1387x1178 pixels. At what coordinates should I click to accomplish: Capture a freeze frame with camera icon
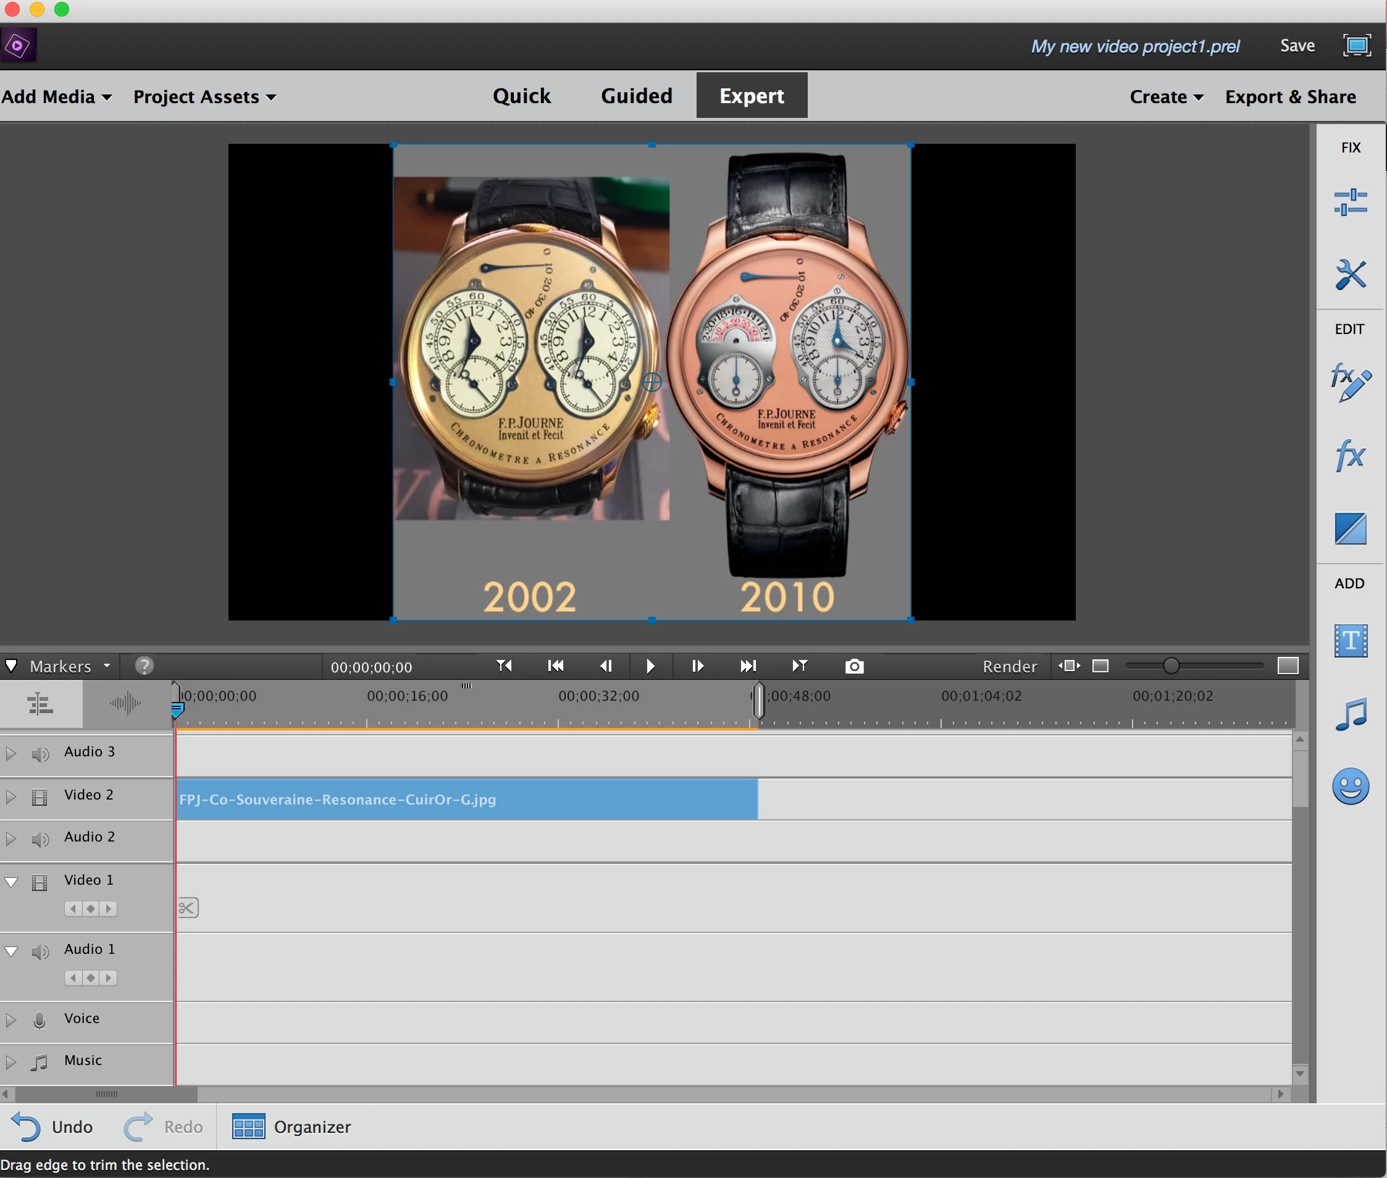point(853,666)
